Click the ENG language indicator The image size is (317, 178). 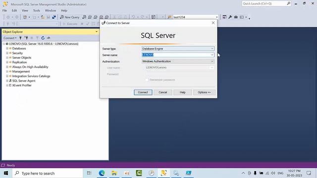280,173
